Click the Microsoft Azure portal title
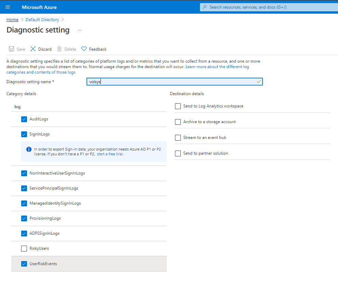The width and height of the screenshot is (338, 285). pos(39,7)
